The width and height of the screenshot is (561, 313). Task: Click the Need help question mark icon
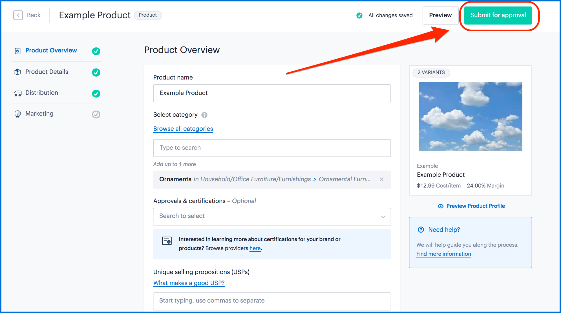click(421, 230)
